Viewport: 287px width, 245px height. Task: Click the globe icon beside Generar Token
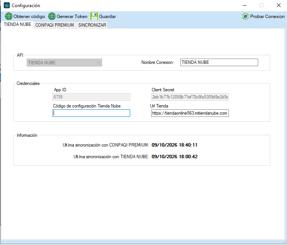[52, 16]
